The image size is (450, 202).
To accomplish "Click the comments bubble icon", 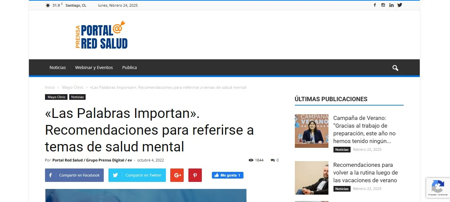I will point(273,160).
